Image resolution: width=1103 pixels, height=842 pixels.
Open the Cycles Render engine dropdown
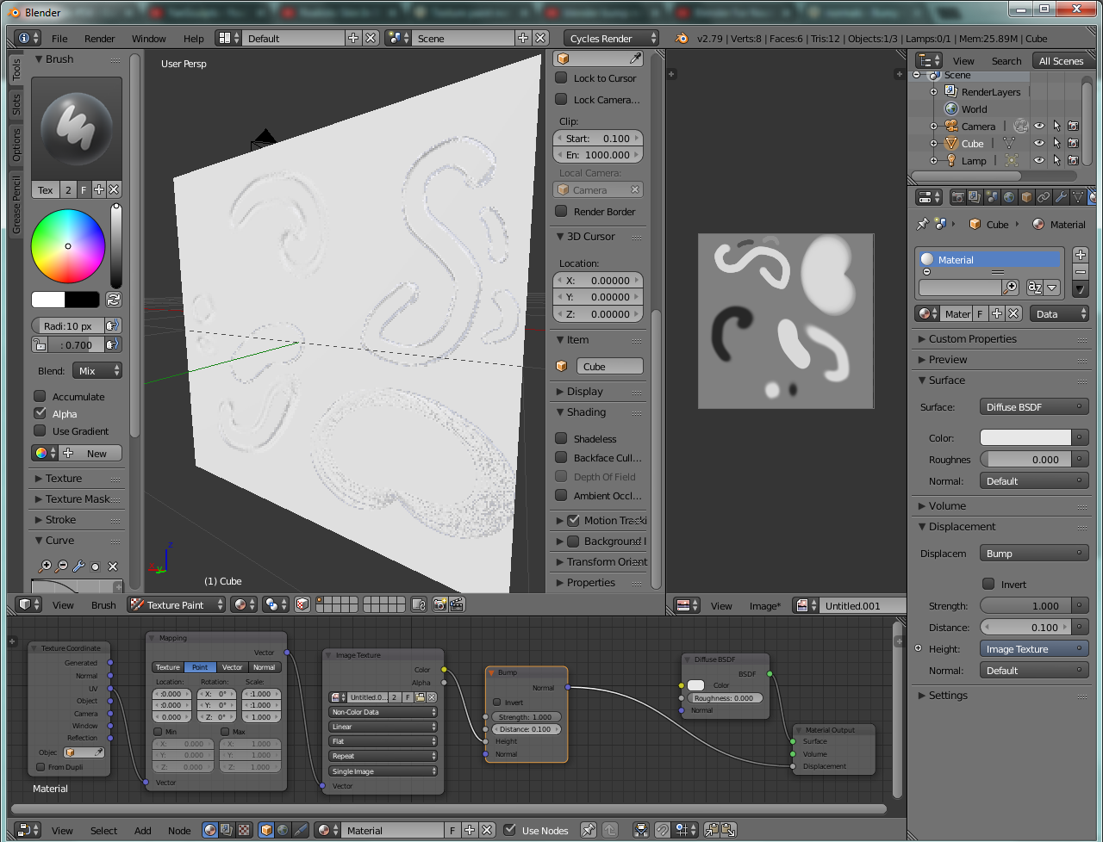click(x=612, y=38)
